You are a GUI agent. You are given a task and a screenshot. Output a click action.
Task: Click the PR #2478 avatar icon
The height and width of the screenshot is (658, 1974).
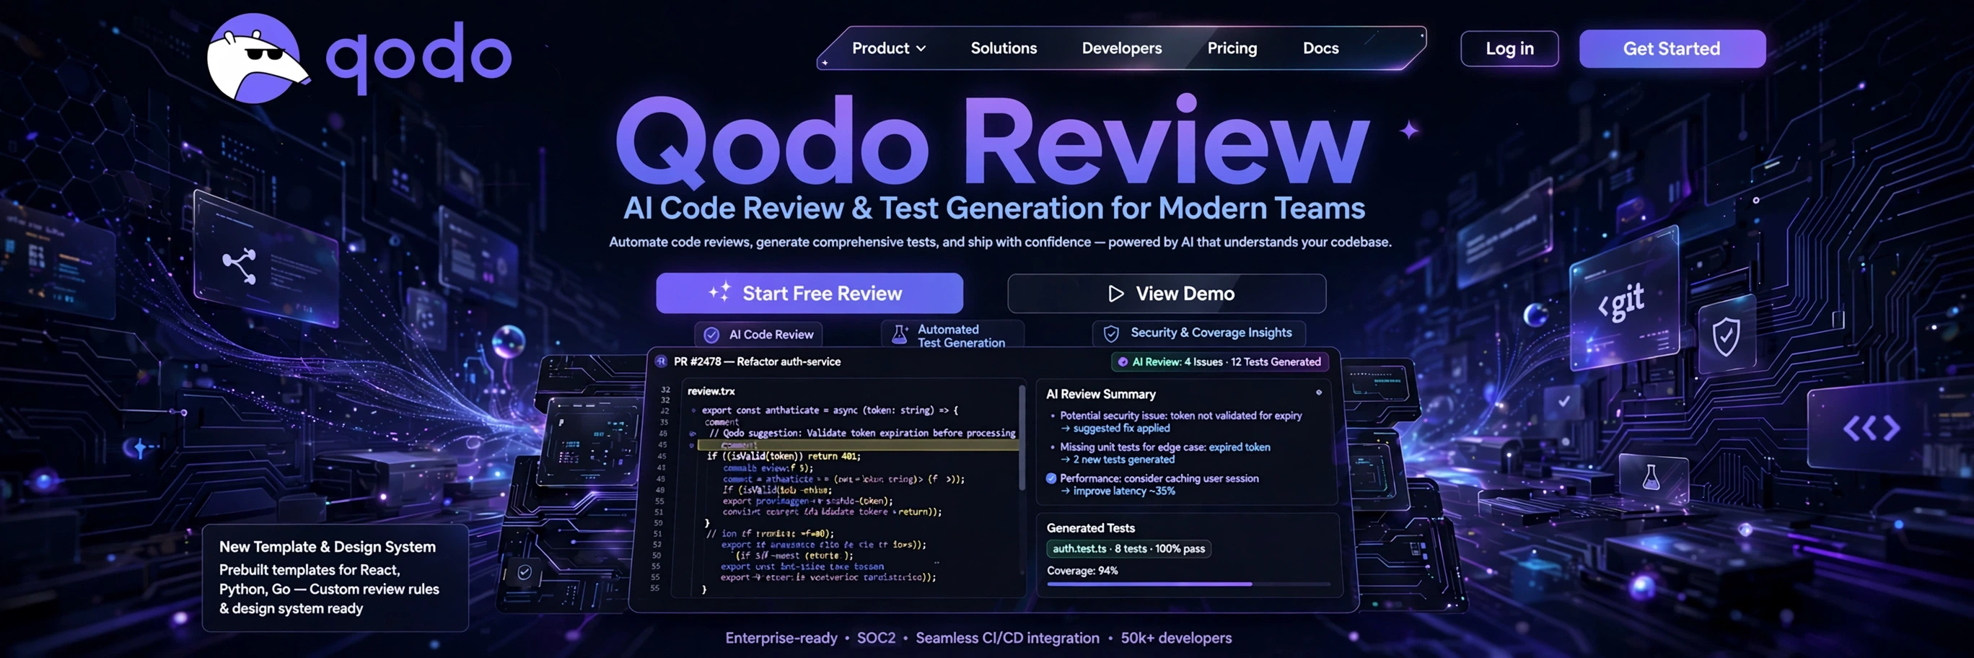tap(661, 361)
